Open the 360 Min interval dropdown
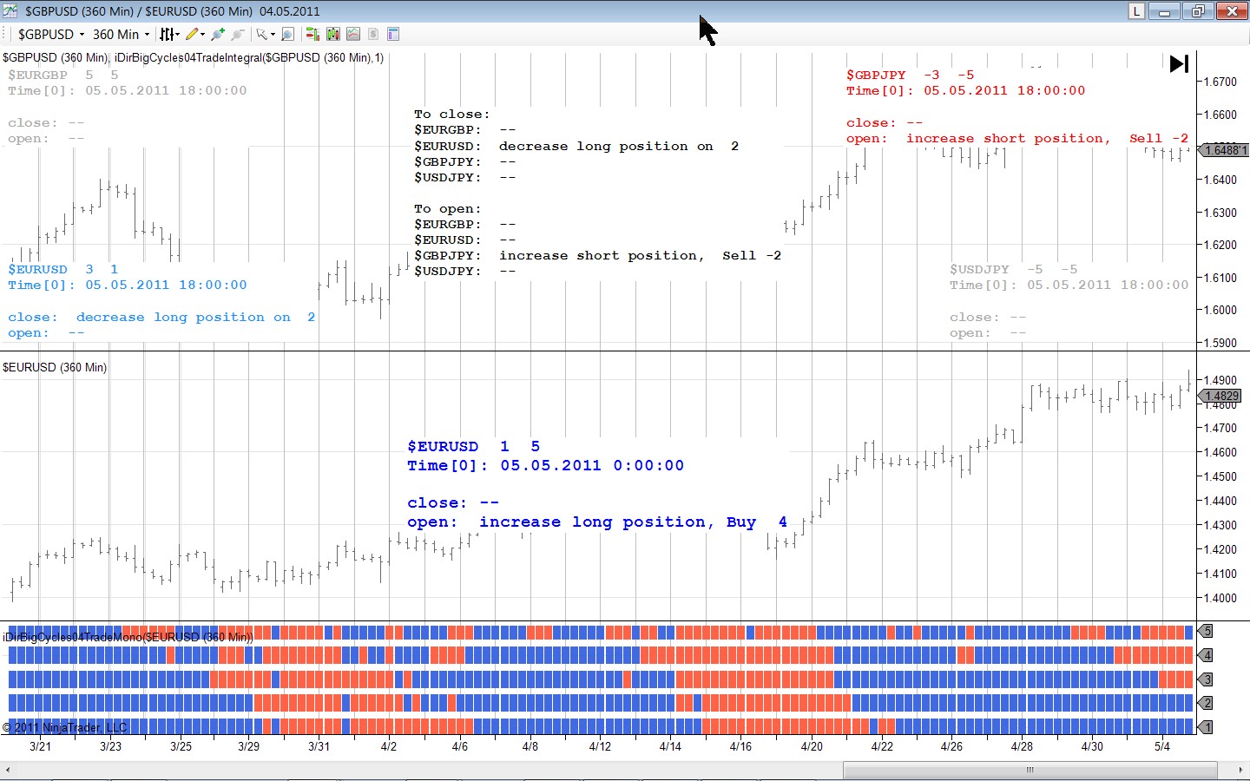The width and height of the screenshot is (1250, 781). 121,35
